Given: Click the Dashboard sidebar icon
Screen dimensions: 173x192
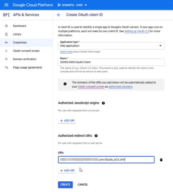Looking at the screenshot, I should pos(6,26).
